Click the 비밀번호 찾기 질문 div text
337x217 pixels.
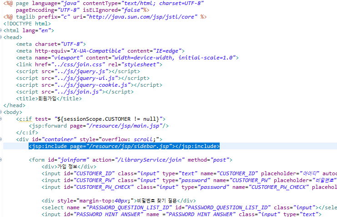tap(157, 201)
